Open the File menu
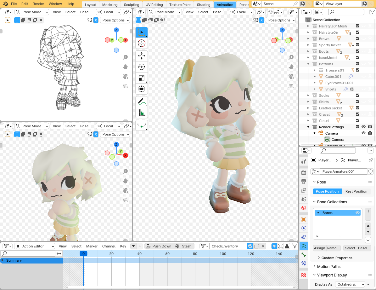Viewport: 376px width, 290px height. [14, 4]
